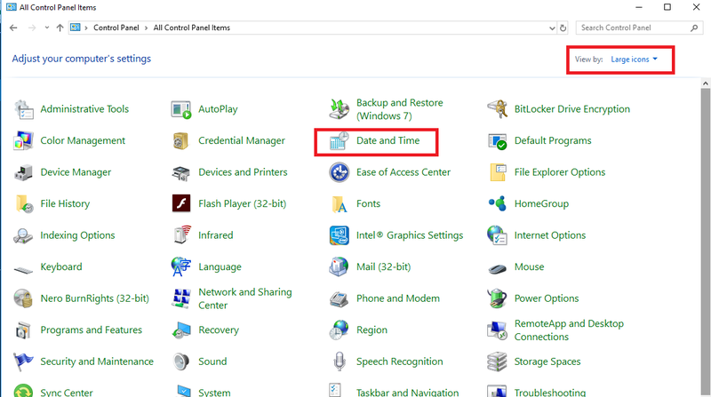Click Control Panel in the breadcrumb

pyautogui.click(x=116, y=28)
